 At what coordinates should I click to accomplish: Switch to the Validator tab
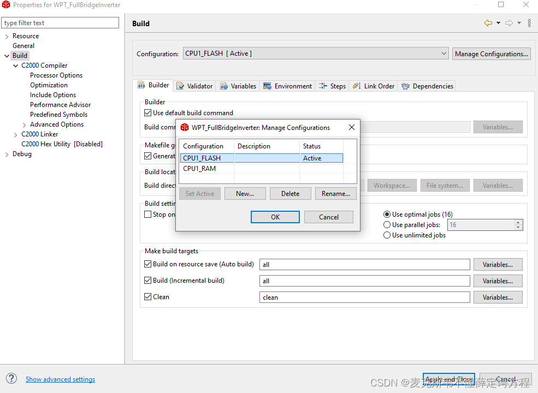click(194, 86)
